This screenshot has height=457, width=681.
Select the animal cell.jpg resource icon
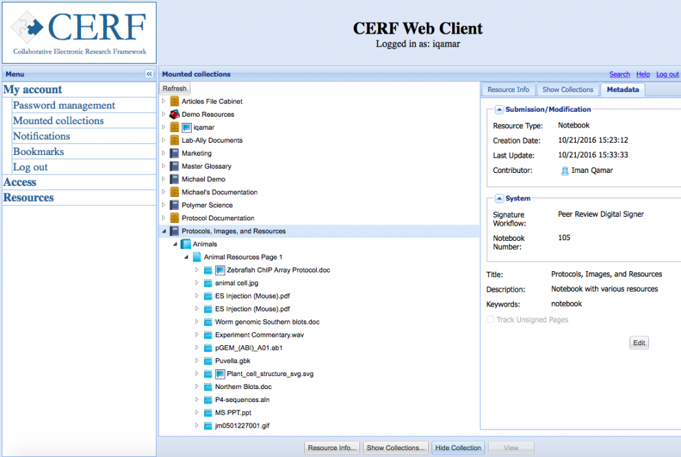pos(208,283)
